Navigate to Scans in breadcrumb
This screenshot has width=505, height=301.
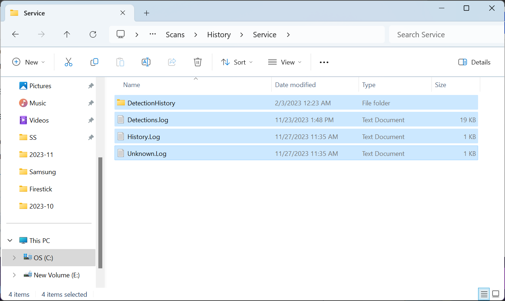[x=175, y=34]
